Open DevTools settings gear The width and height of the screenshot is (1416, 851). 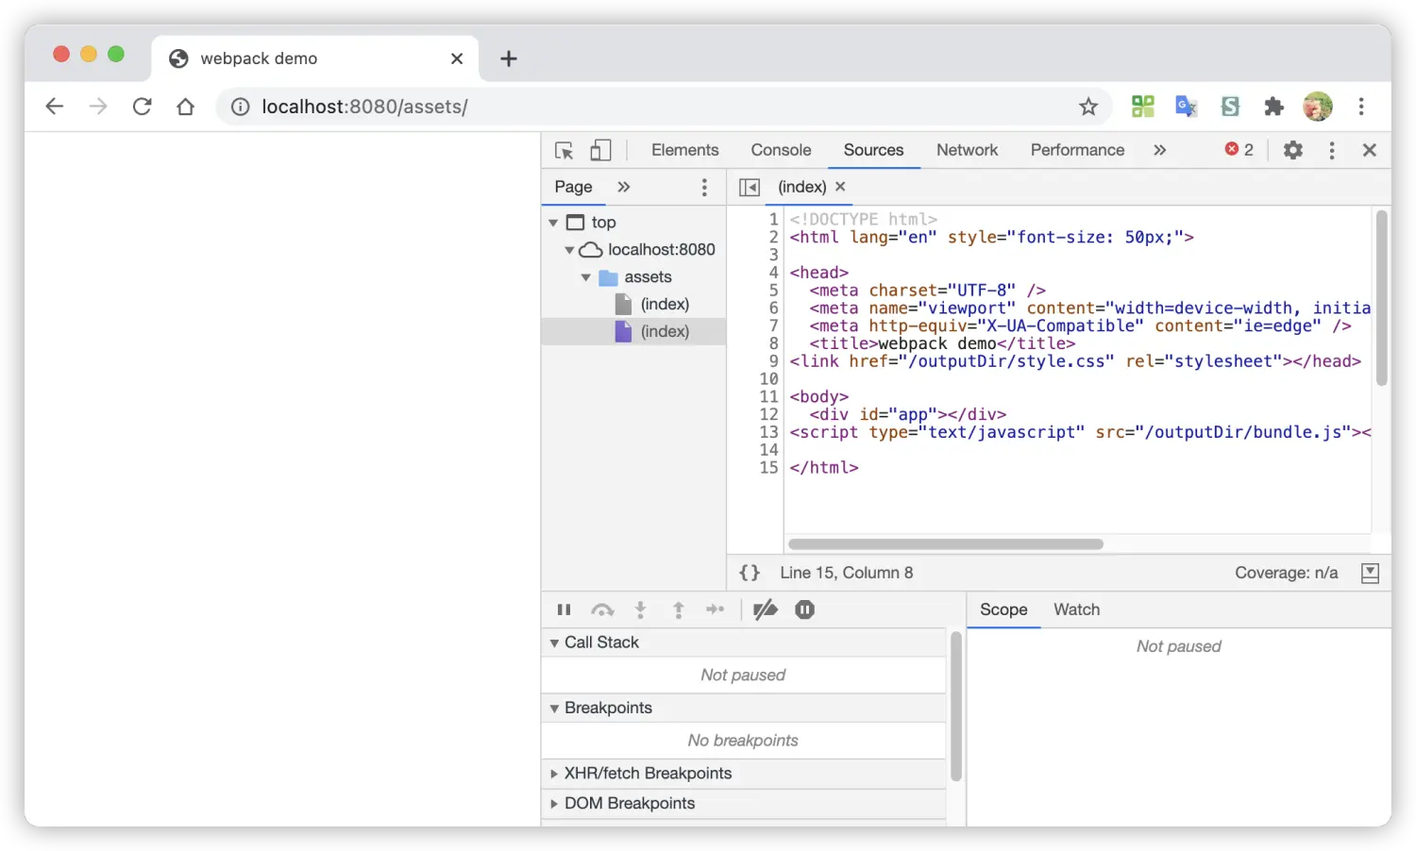pyautogui.click(x=1293, y=150)
